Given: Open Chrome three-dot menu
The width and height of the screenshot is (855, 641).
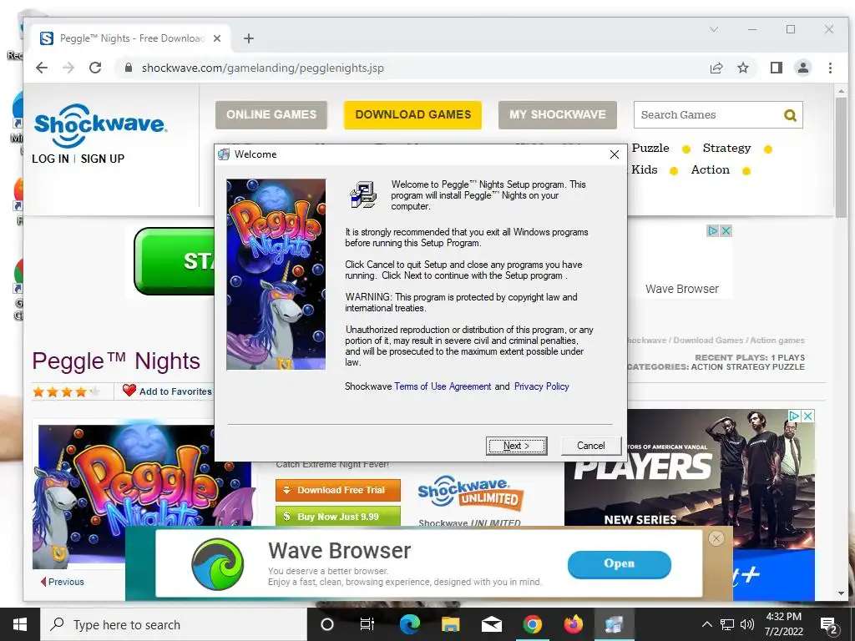Looking at the screenshot, I should [x=830, y=68].
